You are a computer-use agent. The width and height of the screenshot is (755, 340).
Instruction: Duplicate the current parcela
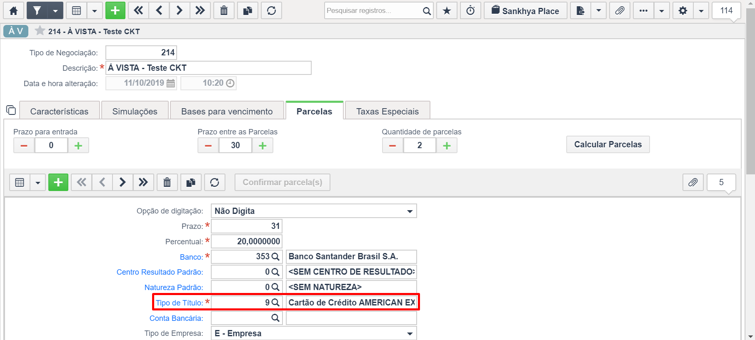pos(191,182)
